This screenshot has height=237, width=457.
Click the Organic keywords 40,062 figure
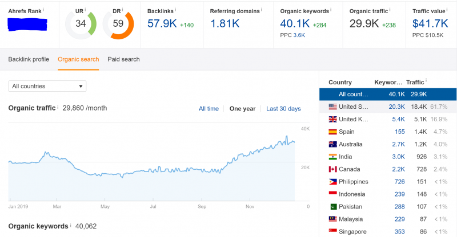point(86,226)
